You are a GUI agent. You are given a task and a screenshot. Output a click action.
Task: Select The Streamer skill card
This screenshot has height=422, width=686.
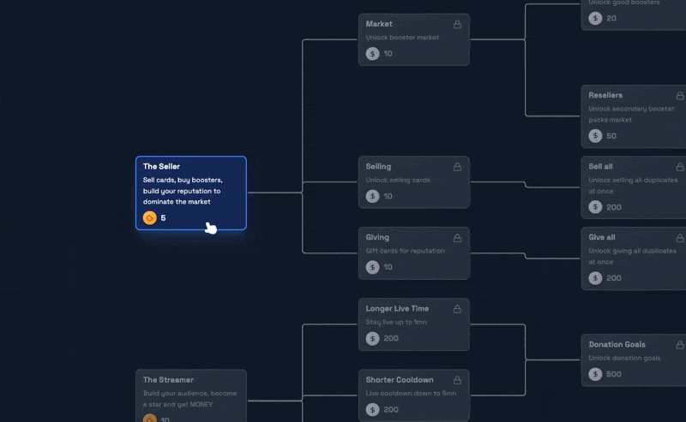[x=190, y=394]
